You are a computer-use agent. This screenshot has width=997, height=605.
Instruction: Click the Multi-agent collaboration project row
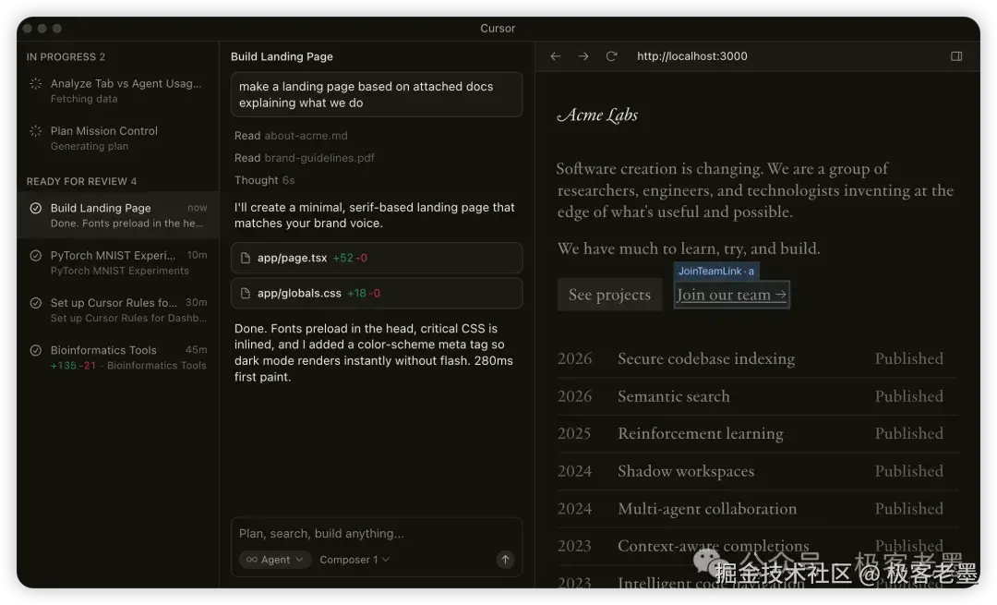(757, 509)
